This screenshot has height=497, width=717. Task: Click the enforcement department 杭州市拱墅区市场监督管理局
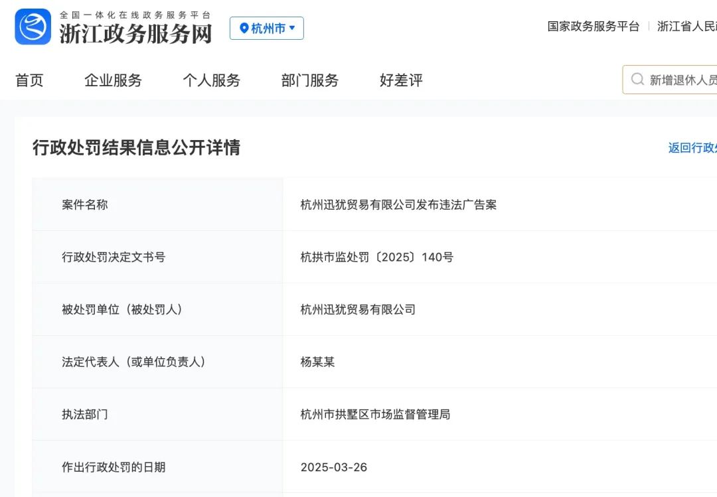tap(375, 415)
